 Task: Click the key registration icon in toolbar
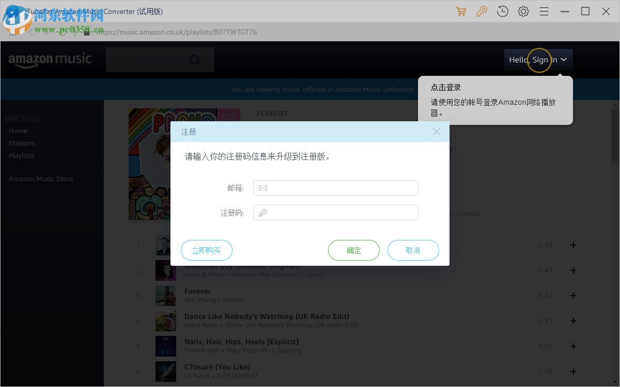[x=482, y=11]
